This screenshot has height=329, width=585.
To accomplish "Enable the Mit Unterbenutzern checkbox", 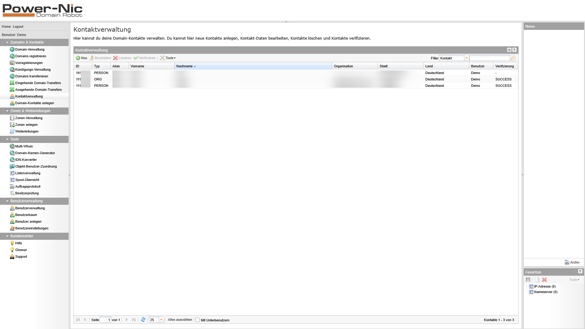I will [197, 320].
